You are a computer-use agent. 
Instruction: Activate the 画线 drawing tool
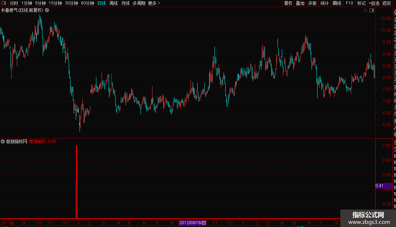point(337,3)
